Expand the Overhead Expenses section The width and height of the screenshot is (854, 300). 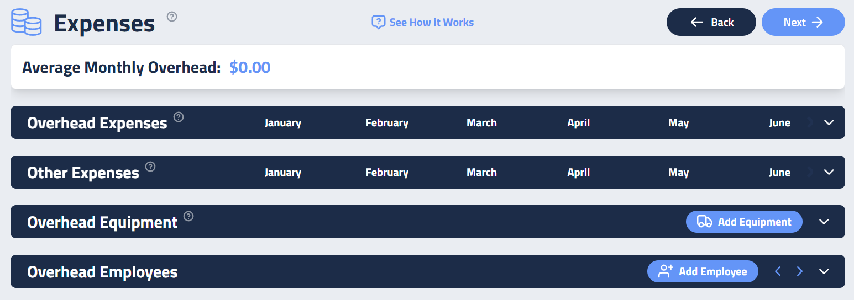pyautogui.click(x=829, y=122)
